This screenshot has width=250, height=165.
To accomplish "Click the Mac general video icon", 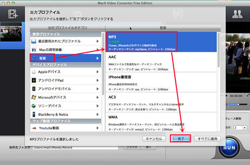I will tap(34, 50).
